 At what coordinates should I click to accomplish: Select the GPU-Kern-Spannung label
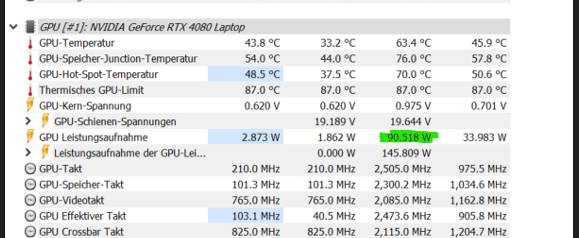point(85,106)
